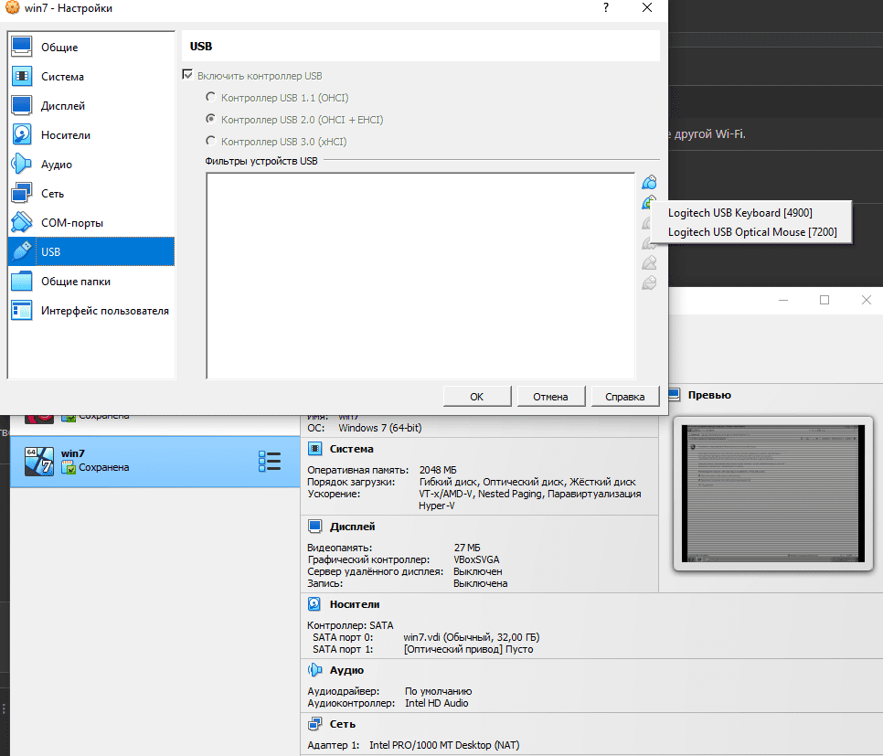
Task: Open the win7 machine tools menu icon
Action: tap(269, 461)
